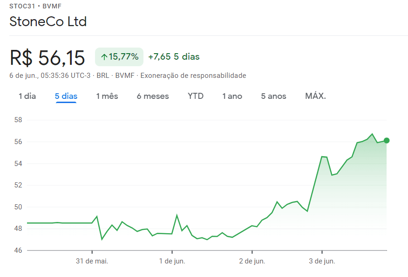
Task: Show the 5 anos range tab
Action: [273, 96]
